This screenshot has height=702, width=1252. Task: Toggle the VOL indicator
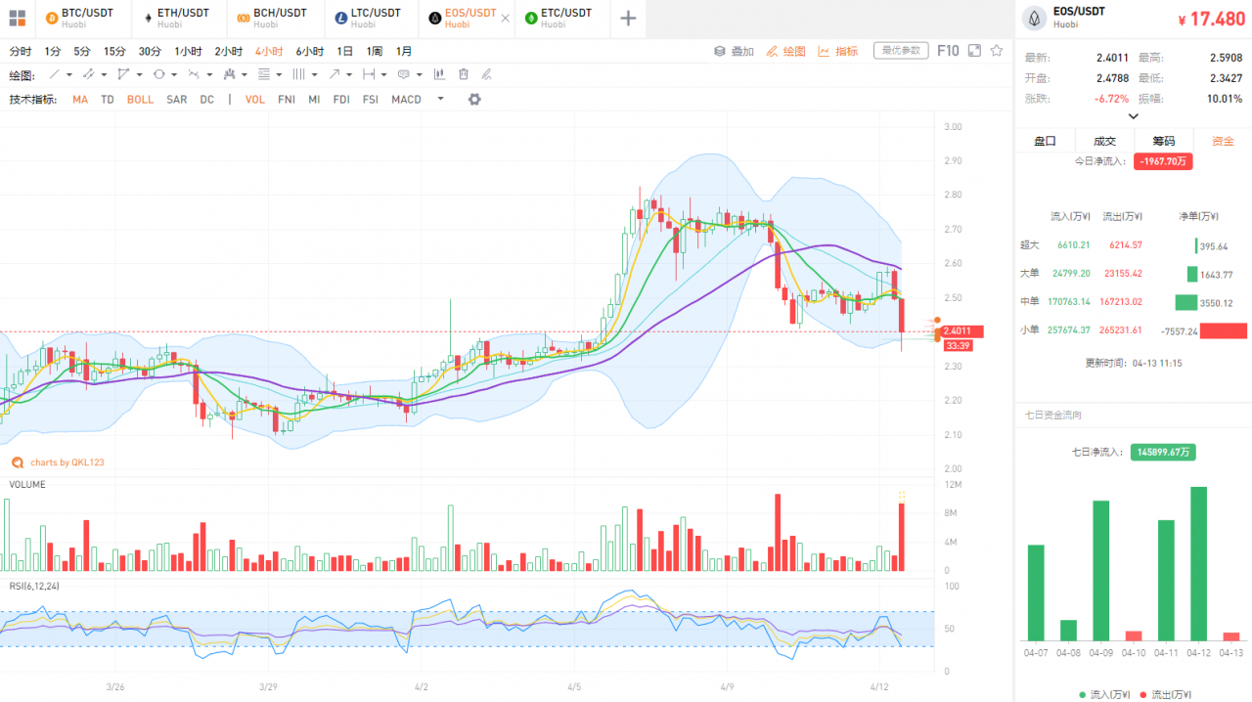pos(255,100)
